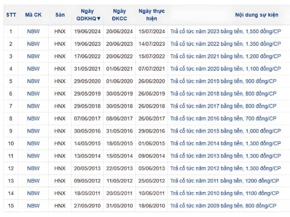290x217 pixels.
Task: Select the date cell 25/05/2012
Action: coord(152,181)
